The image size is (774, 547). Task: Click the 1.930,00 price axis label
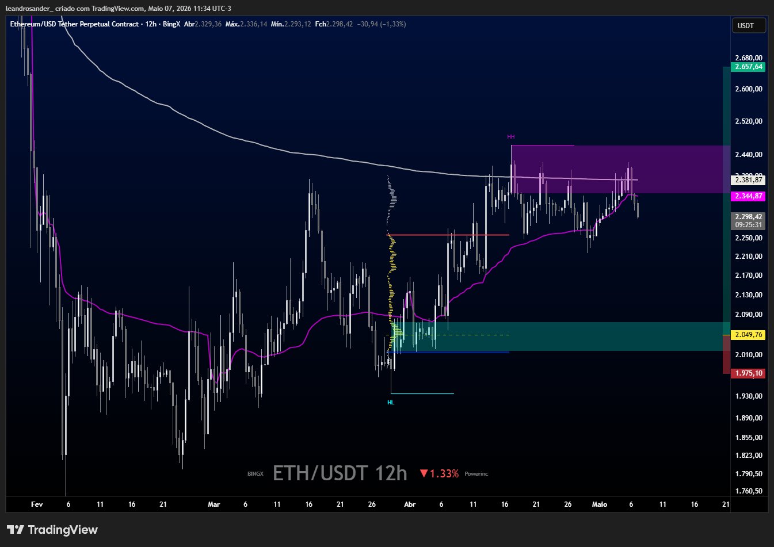[x=749, y=396]
